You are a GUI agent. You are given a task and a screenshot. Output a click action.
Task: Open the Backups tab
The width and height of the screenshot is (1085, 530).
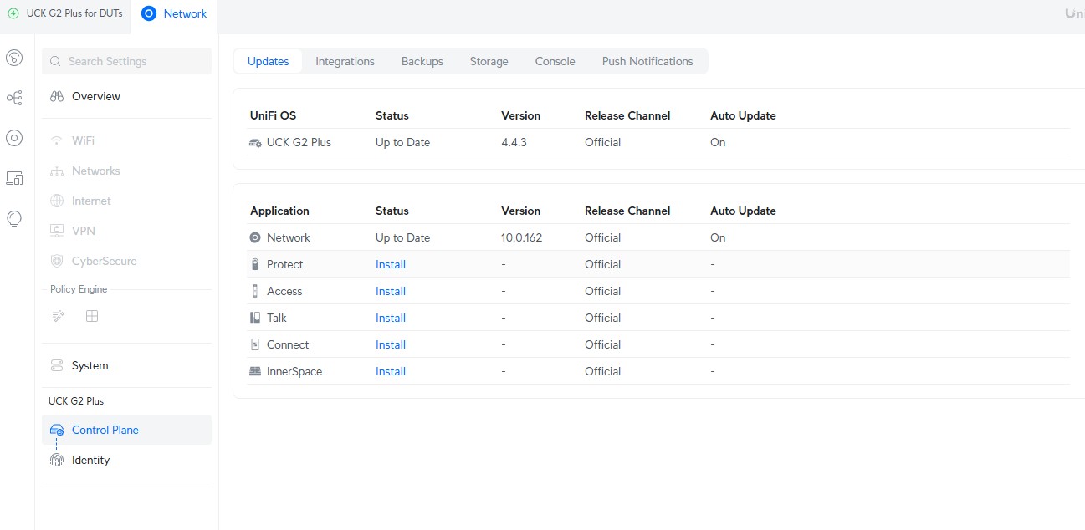[x=422, y=61]
